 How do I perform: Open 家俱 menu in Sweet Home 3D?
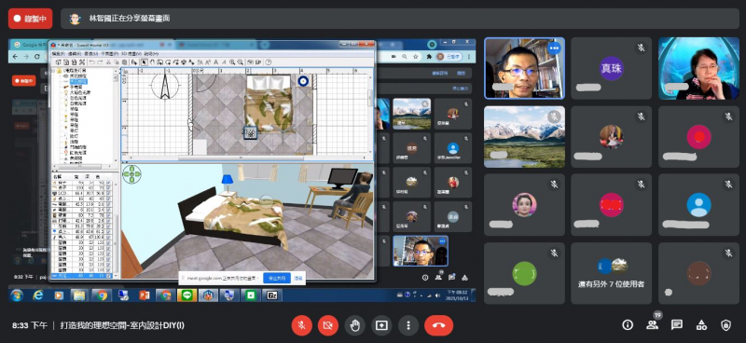[x=90, y=54]
